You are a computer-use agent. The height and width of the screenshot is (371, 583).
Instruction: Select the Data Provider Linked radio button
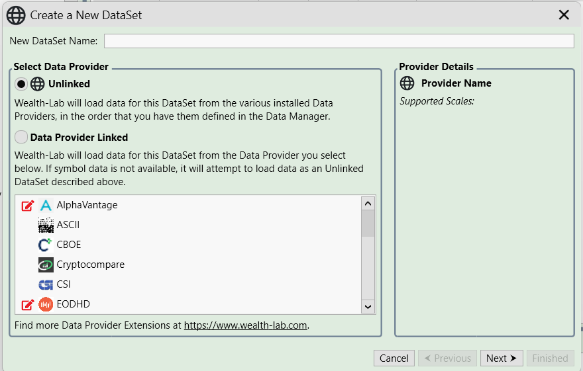point(21,137)
